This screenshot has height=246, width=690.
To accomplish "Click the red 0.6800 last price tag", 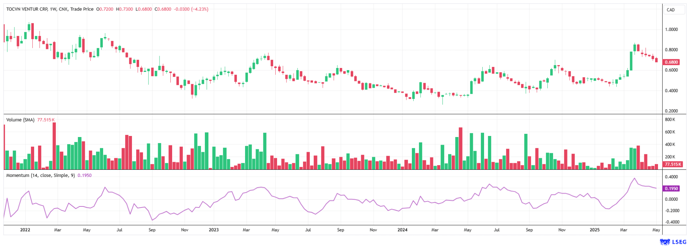I will 671,62.
